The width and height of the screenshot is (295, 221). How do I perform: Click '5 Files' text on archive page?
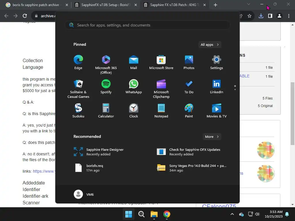(x=268, y=98)
